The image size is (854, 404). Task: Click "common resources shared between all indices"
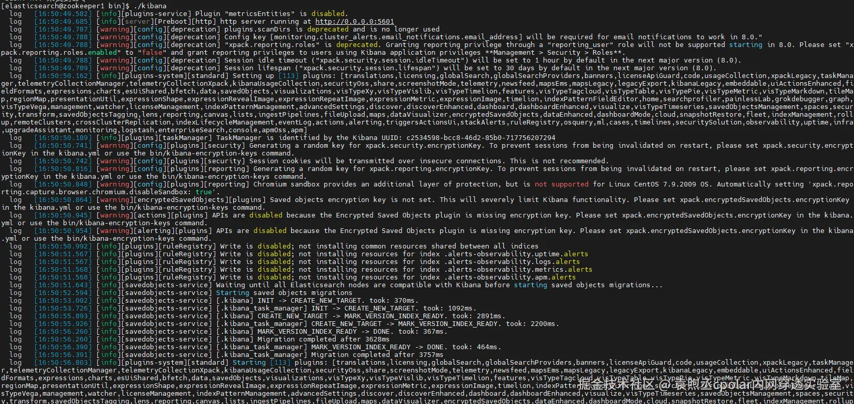coord(450,246)
